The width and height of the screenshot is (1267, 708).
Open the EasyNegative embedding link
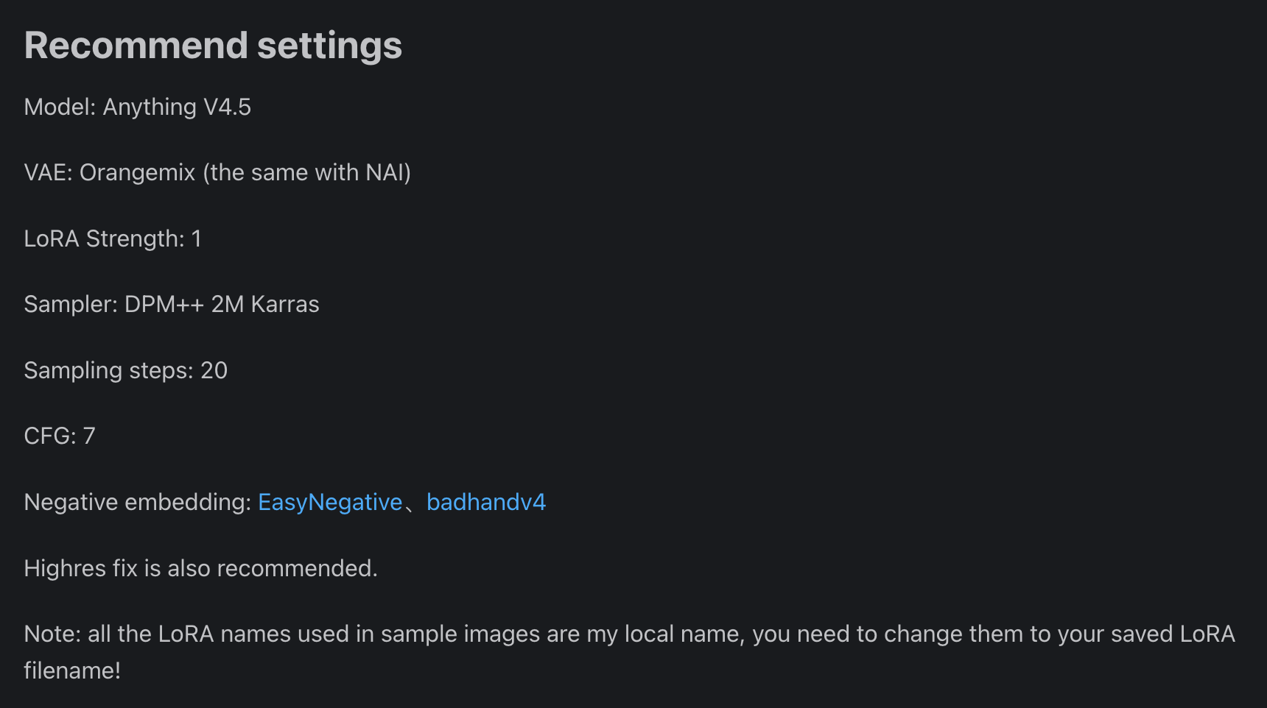click(x=330, y=503)
